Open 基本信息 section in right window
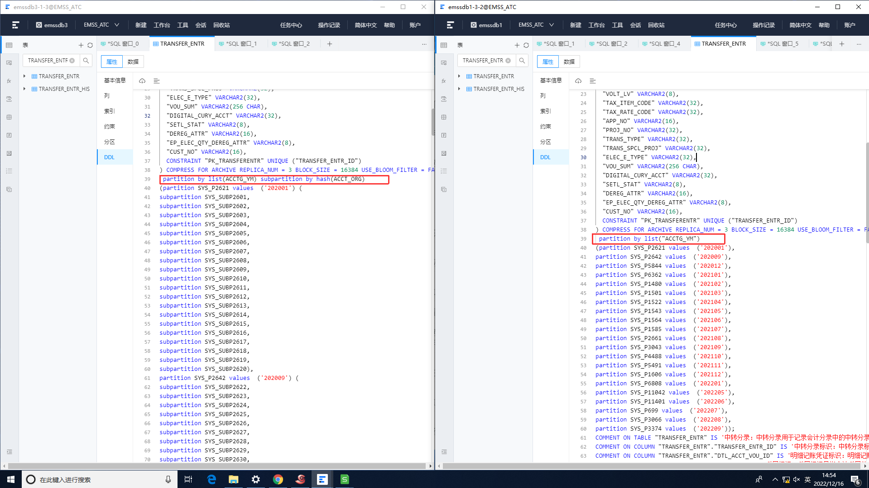869x488 pixels. click(551, 80)
